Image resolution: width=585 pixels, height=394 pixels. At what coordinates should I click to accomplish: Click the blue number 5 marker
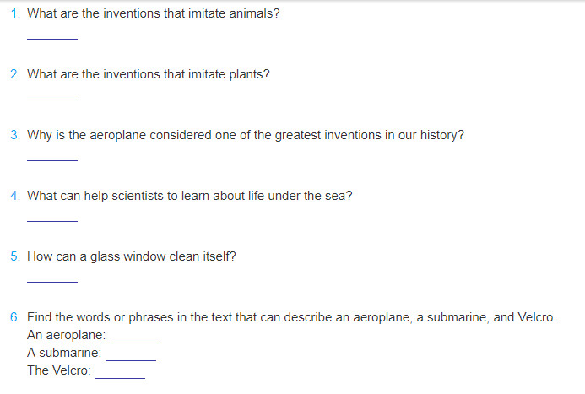[x=15, y=256]
